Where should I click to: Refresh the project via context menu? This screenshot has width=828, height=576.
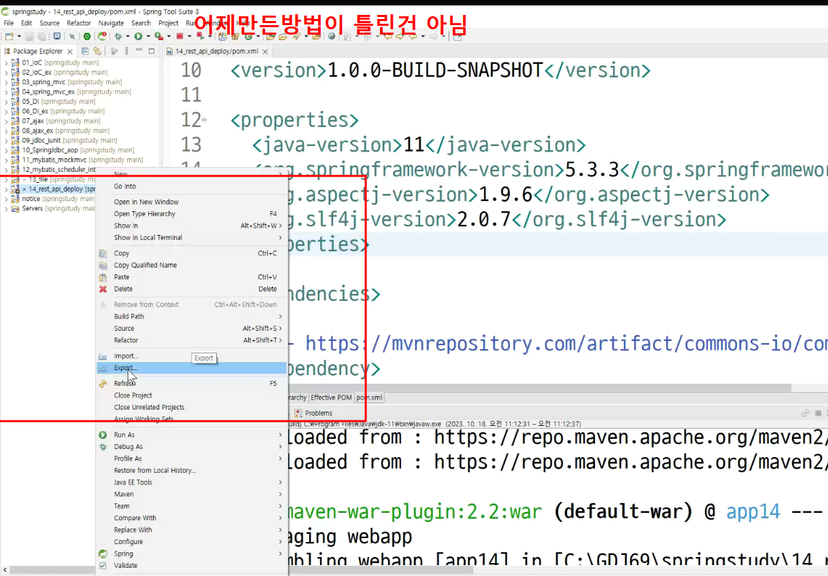pos(192,383)
